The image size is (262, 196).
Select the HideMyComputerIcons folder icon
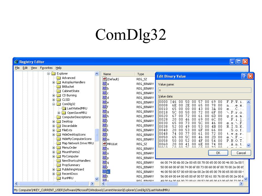click(58, 139)
